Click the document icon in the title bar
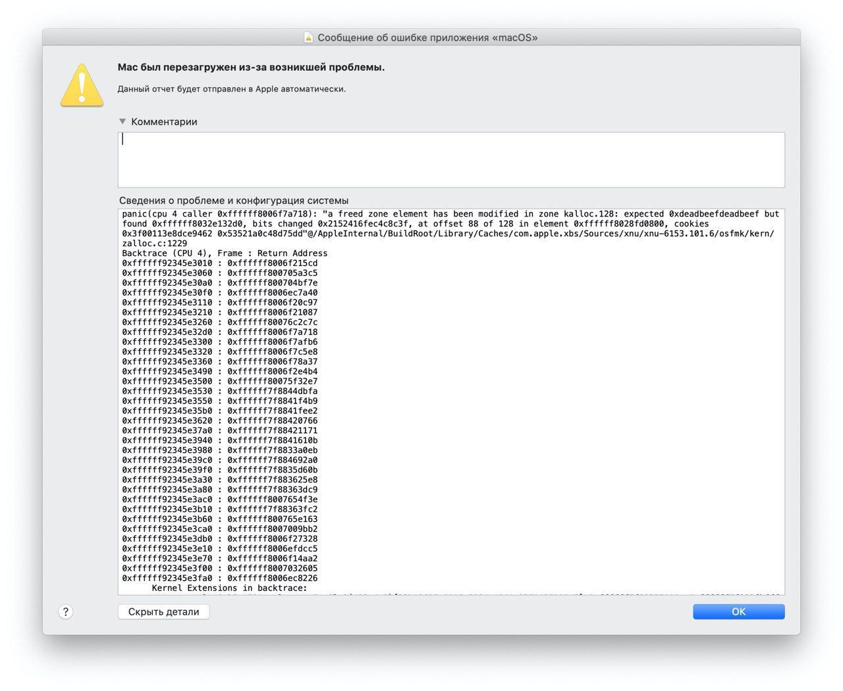 click(308, 38)
